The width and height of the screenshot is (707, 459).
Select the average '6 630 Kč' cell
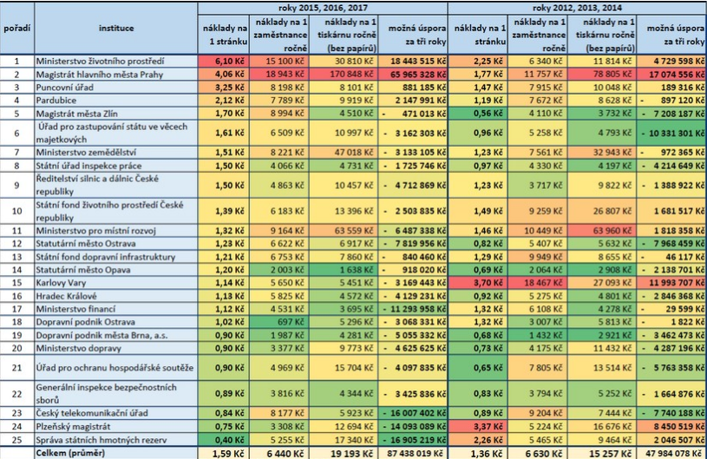(538, 453)
